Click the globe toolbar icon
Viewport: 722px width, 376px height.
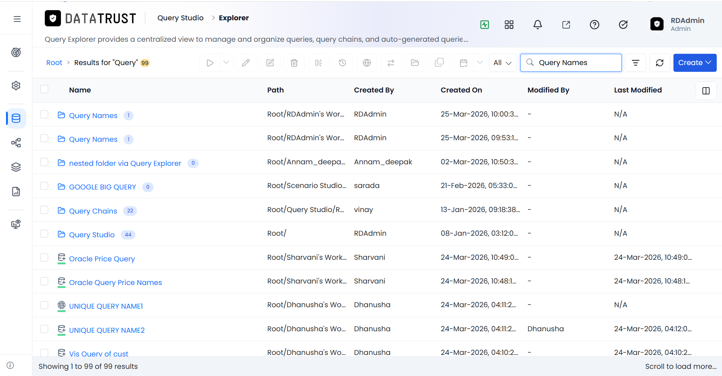click(367, 63)
